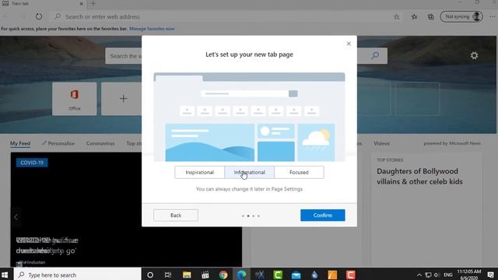Open the Collections icon in toolbar
This screenshot has height=280, width=498.
click(x=430, y=17)
